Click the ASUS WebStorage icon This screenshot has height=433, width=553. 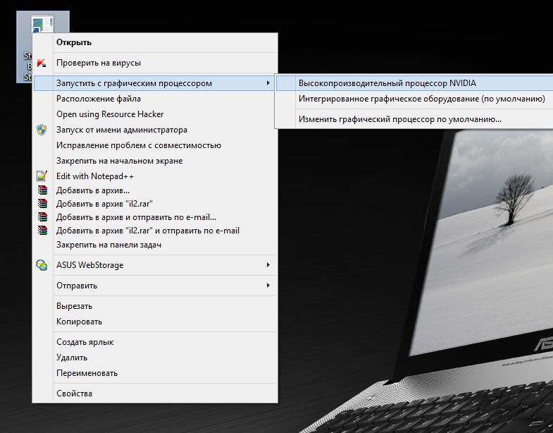click(x=42, y=265)
